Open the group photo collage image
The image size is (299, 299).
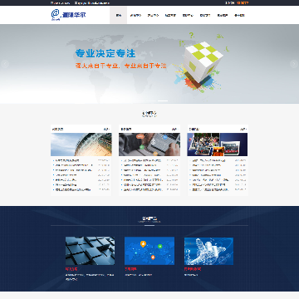click(x=218, y=145)
